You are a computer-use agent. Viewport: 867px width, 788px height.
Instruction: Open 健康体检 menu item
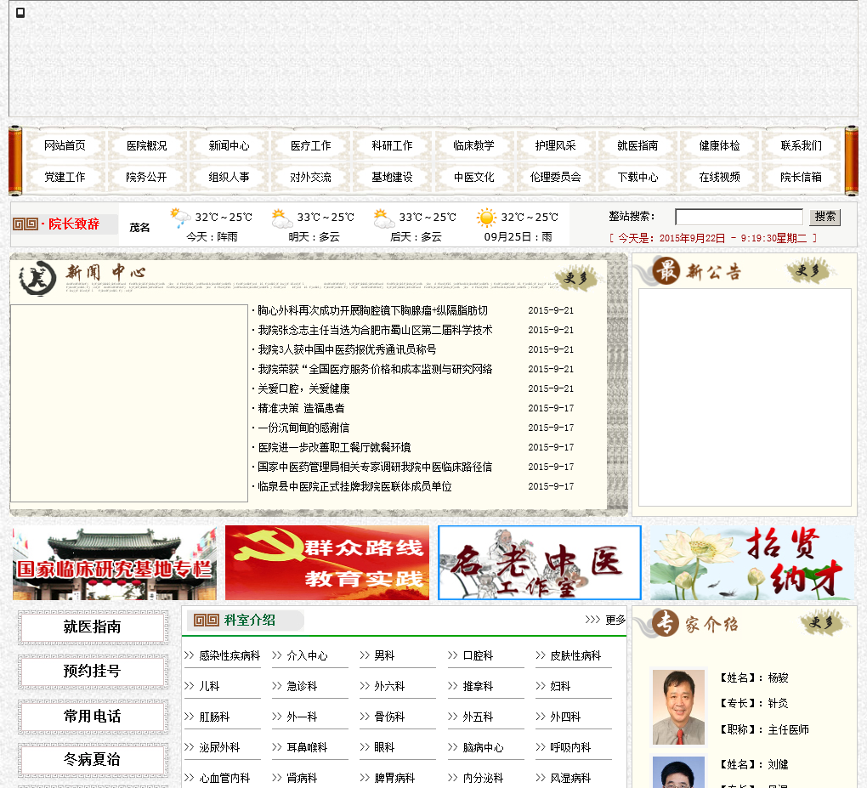(x=719, y=145)
